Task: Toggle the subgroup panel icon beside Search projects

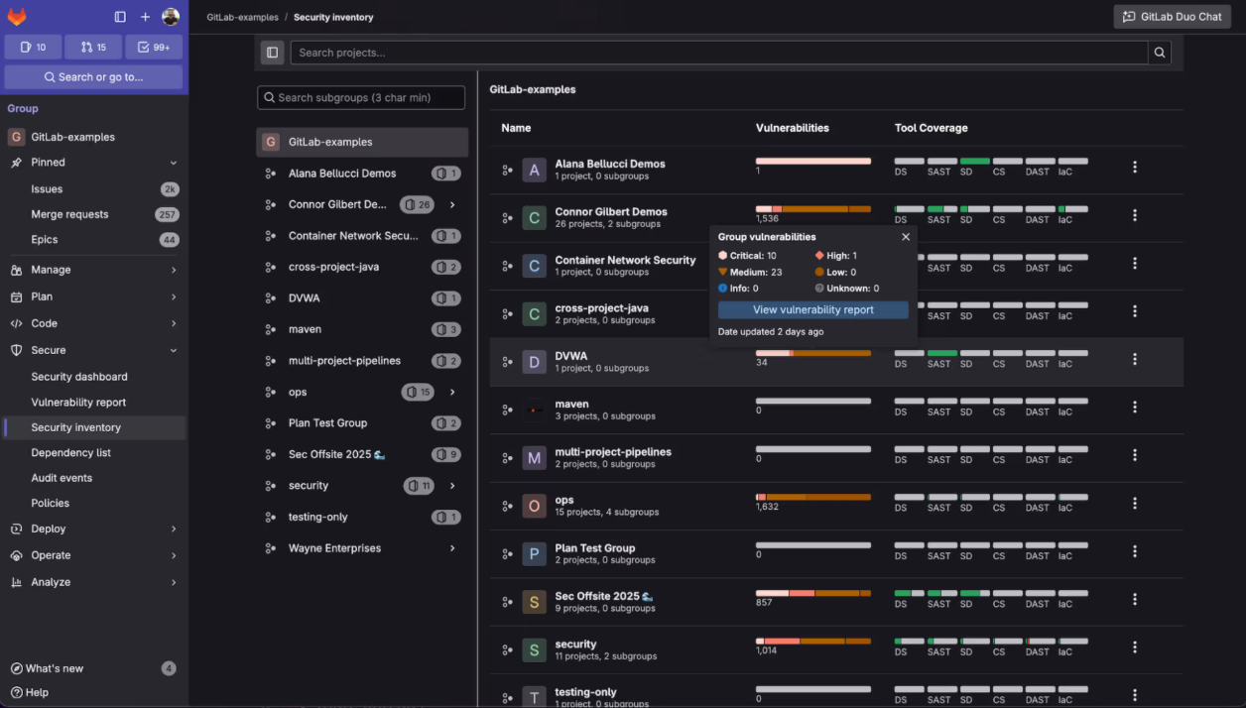Action: pos(273,53)
